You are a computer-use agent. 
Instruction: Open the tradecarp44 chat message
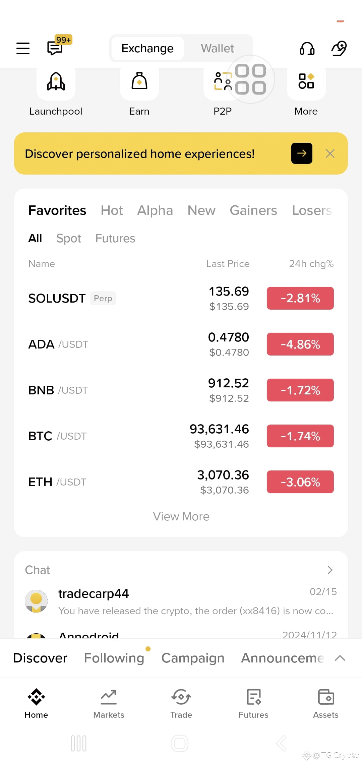pos(181,602)
